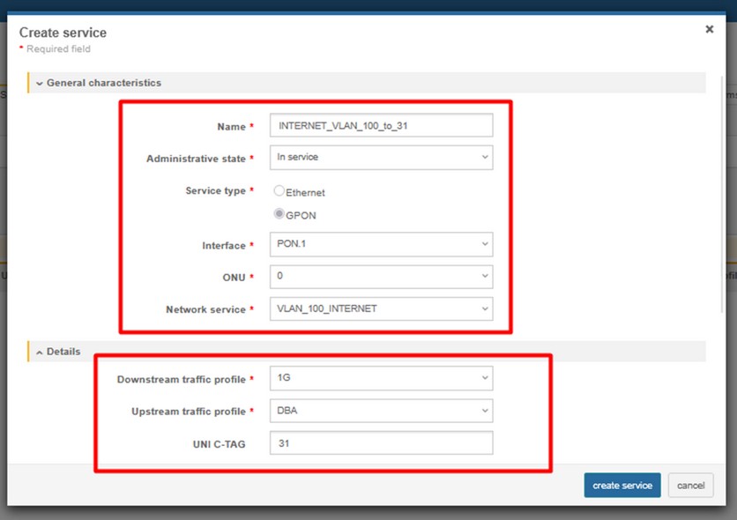This screenshot has width=737, height=520.
Task: Open the Administrative state dropdown
Action: [x=380, y=158]
